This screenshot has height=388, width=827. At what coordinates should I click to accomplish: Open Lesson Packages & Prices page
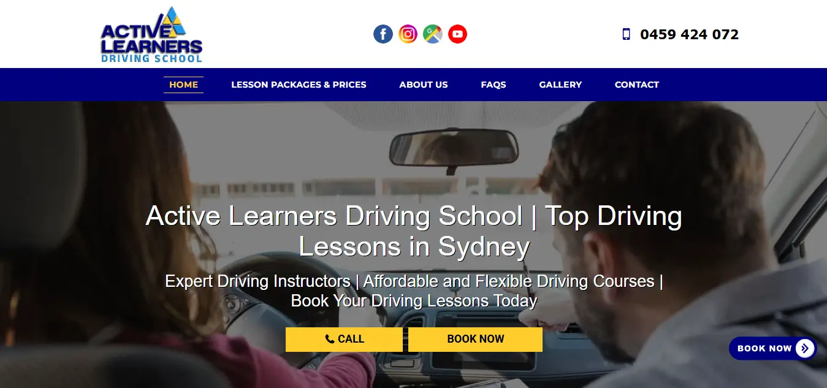click(299, 85)
